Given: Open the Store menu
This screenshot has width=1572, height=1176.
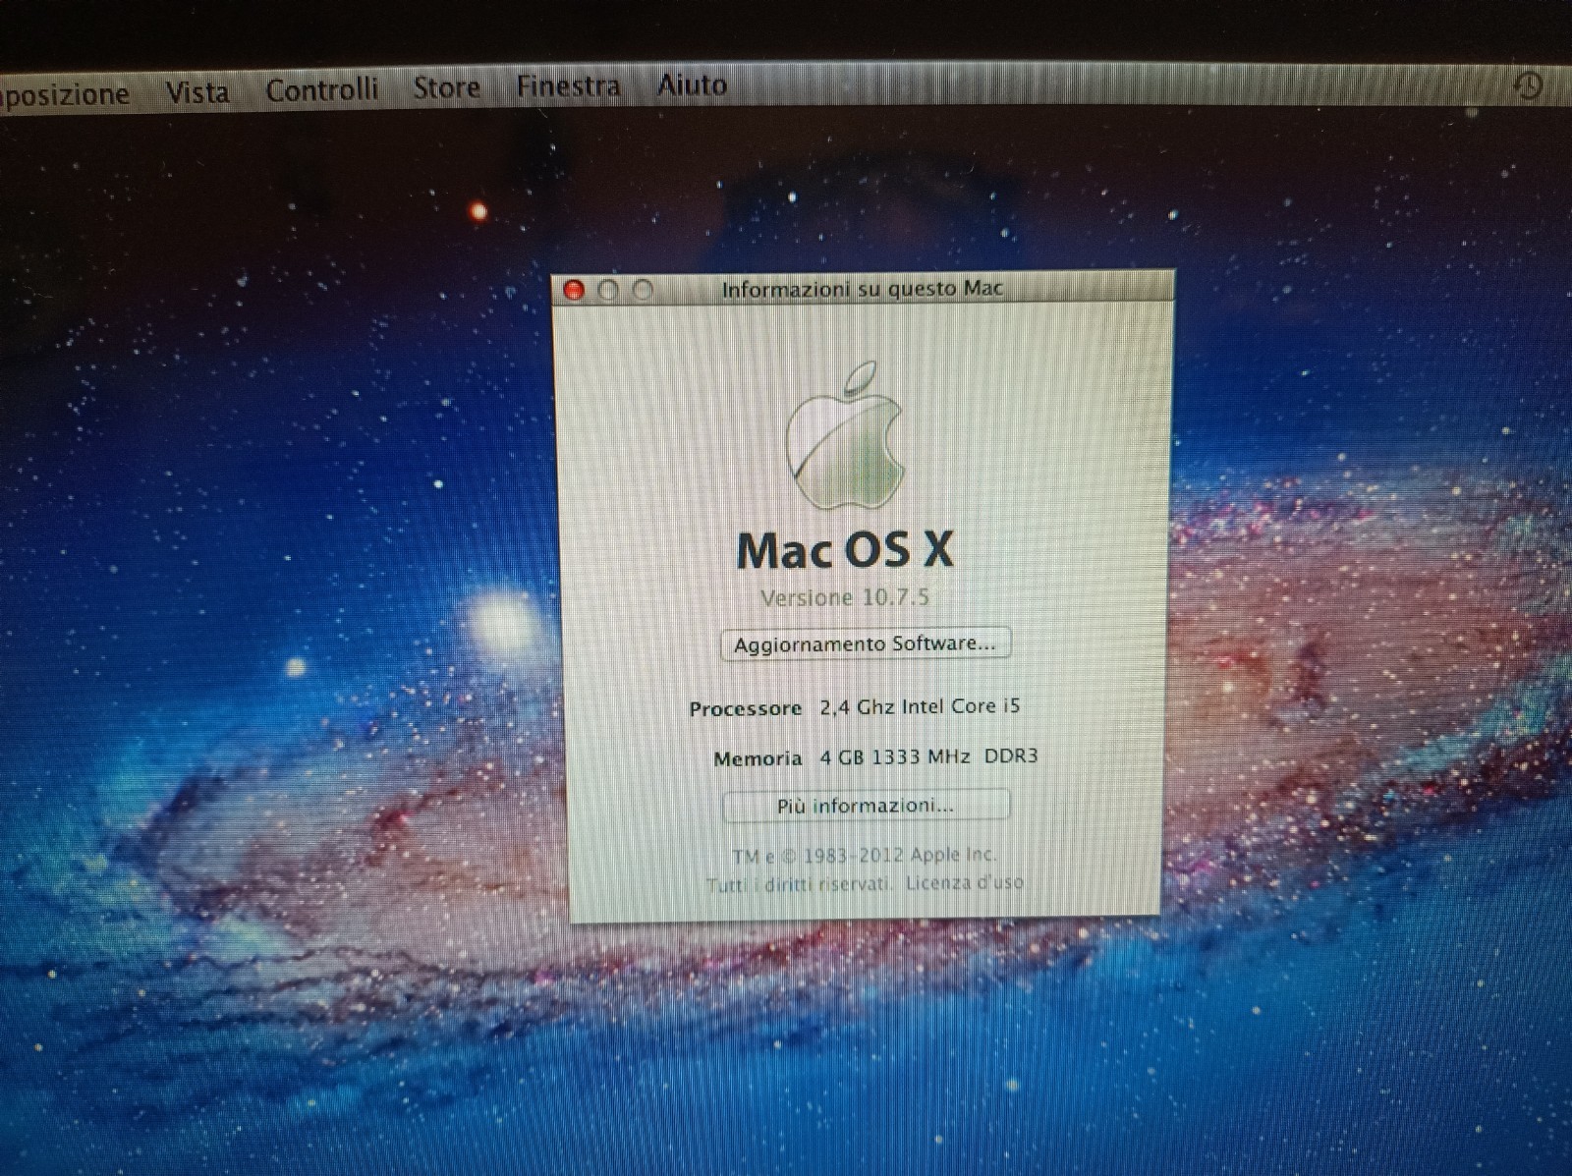Looking at the screenshot, I should (x=447, y=87).
